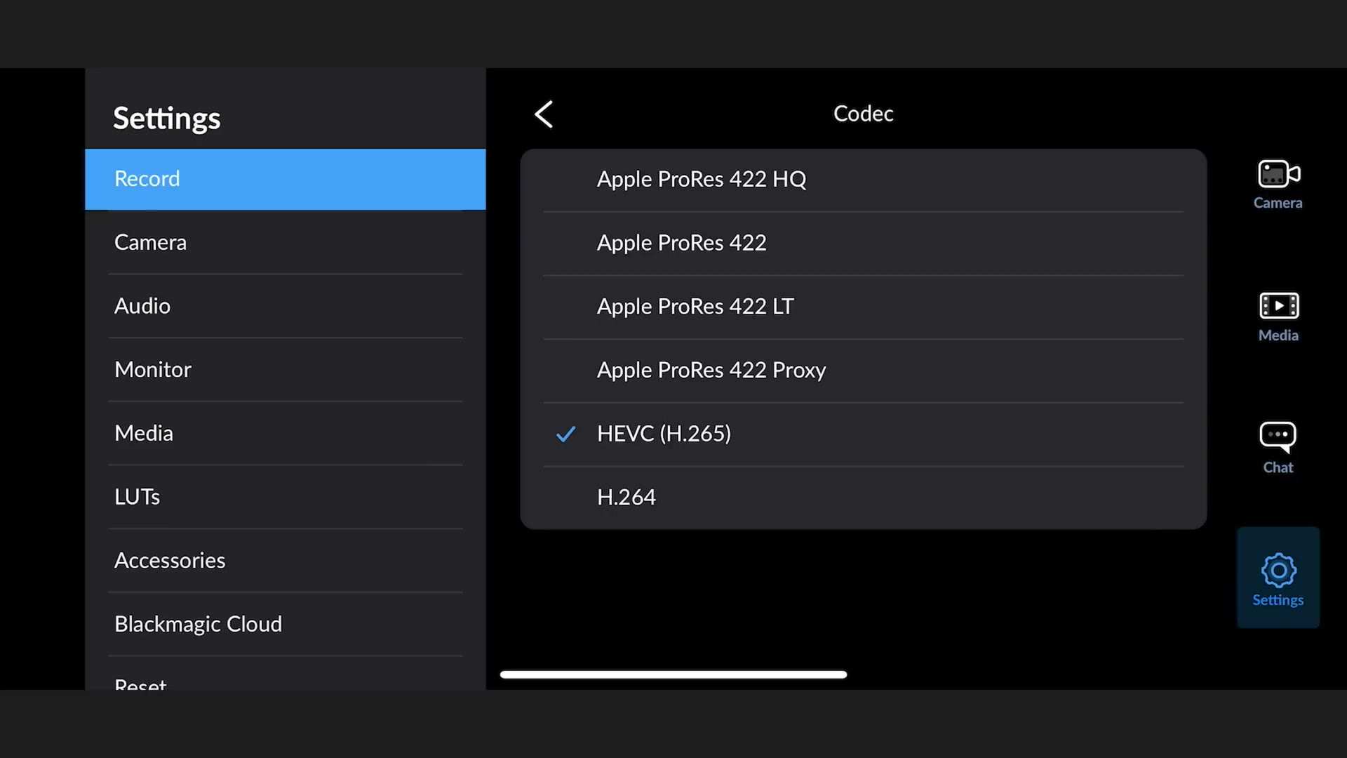
Task: Open Blackmagic Cloud settings category
Action: [285, 625]
